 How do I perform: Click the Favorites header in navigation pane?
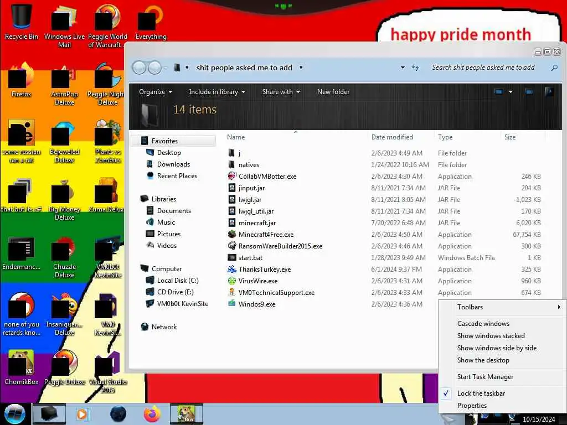point(174,141)
